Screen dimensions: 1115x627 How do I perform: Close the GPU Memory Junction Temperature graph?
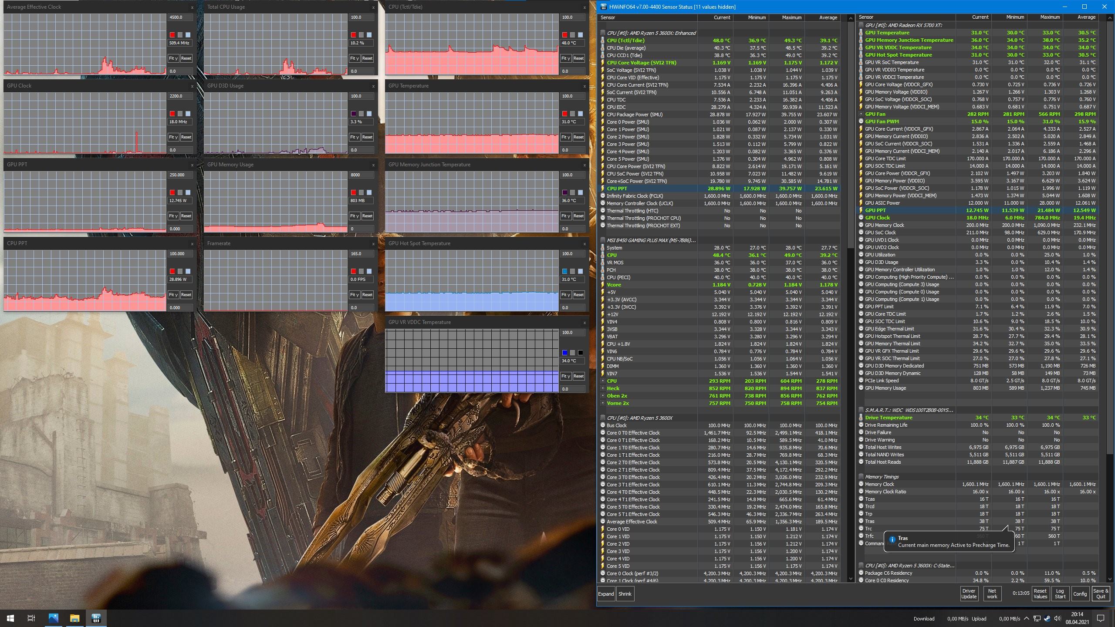(585, 165)
